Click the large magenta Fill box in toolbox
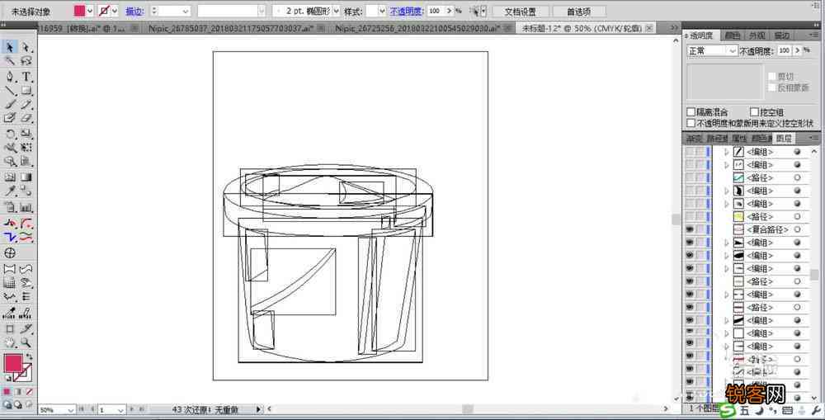The width and height of the screenshot is (825, 420). (13, 362)
